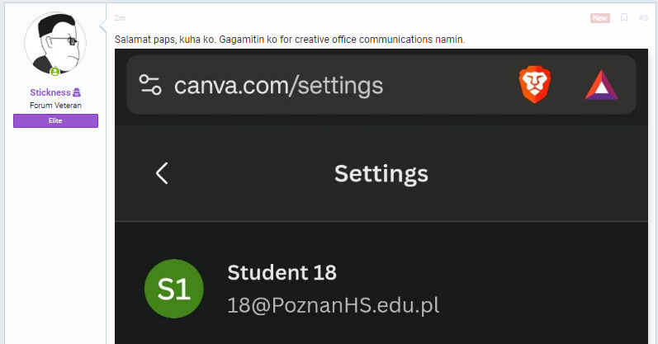Click the New post badge
The width and height of the screenshot is (658, 344).
pos(599,17)
